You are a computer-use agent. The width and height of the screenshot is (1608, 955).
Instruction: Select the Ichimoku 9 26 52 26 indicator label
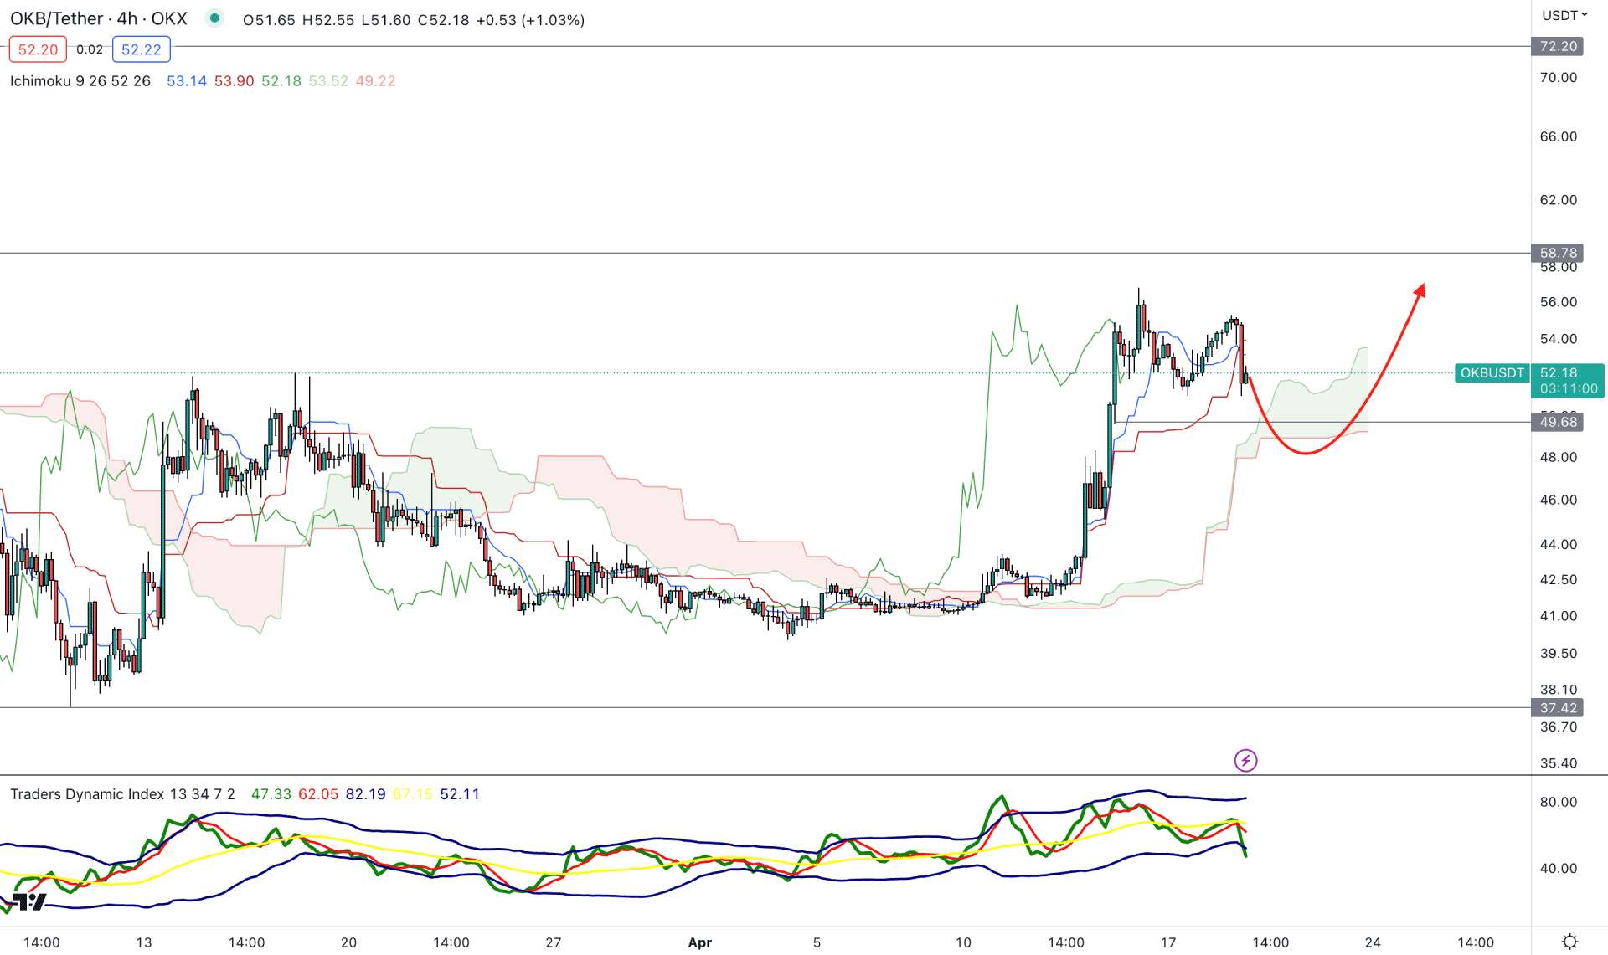[80, 81]
